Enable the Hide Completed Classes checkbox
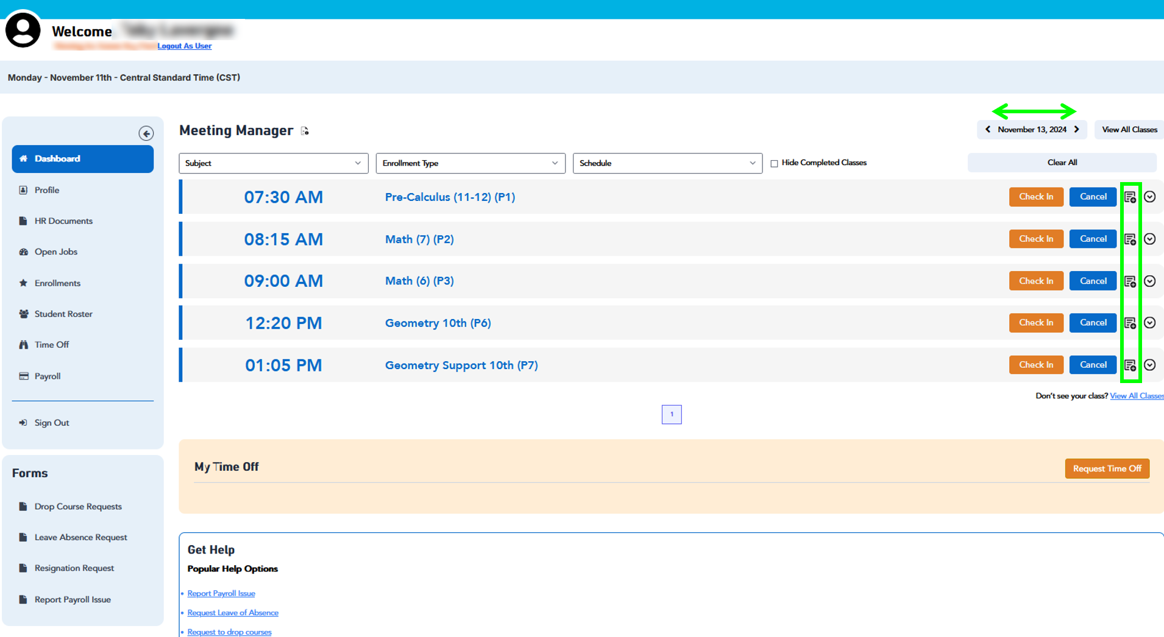Image resolution: width=1164 pixels, height=637 pixels. point(774,163)
